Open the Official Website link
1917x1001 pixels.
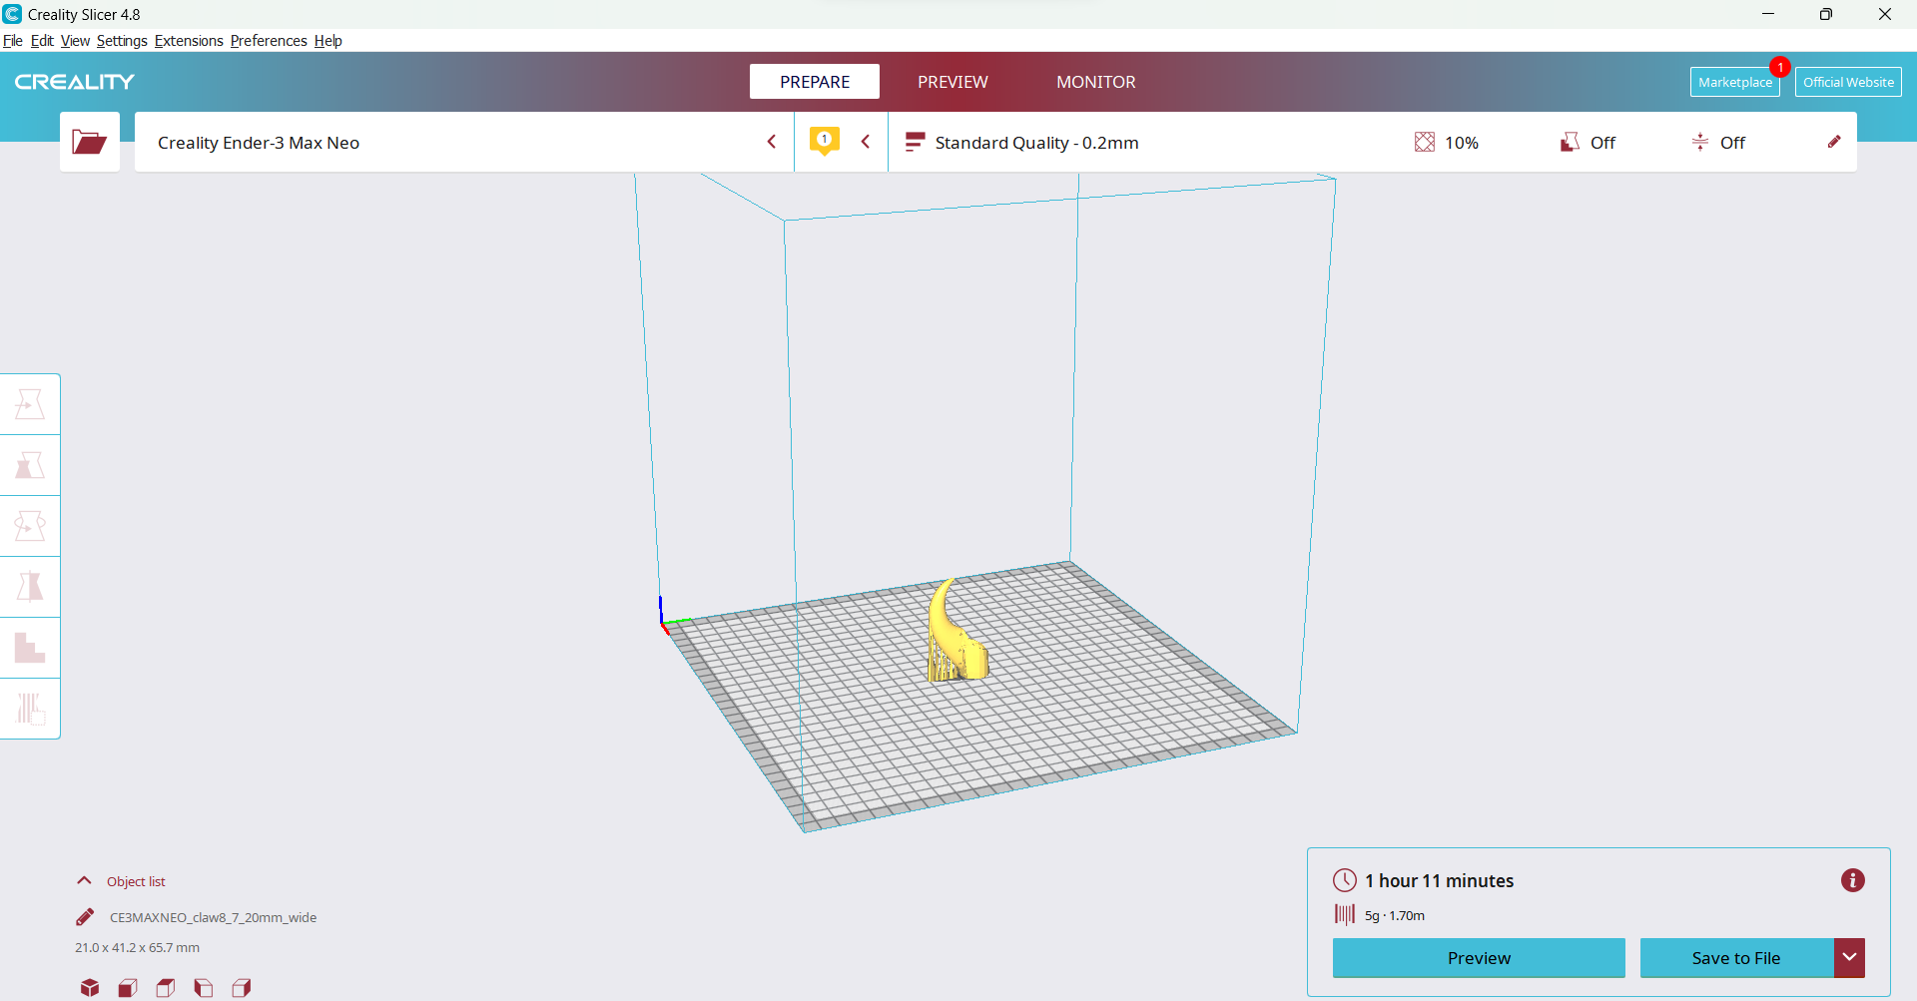(x=1848, y=82)
